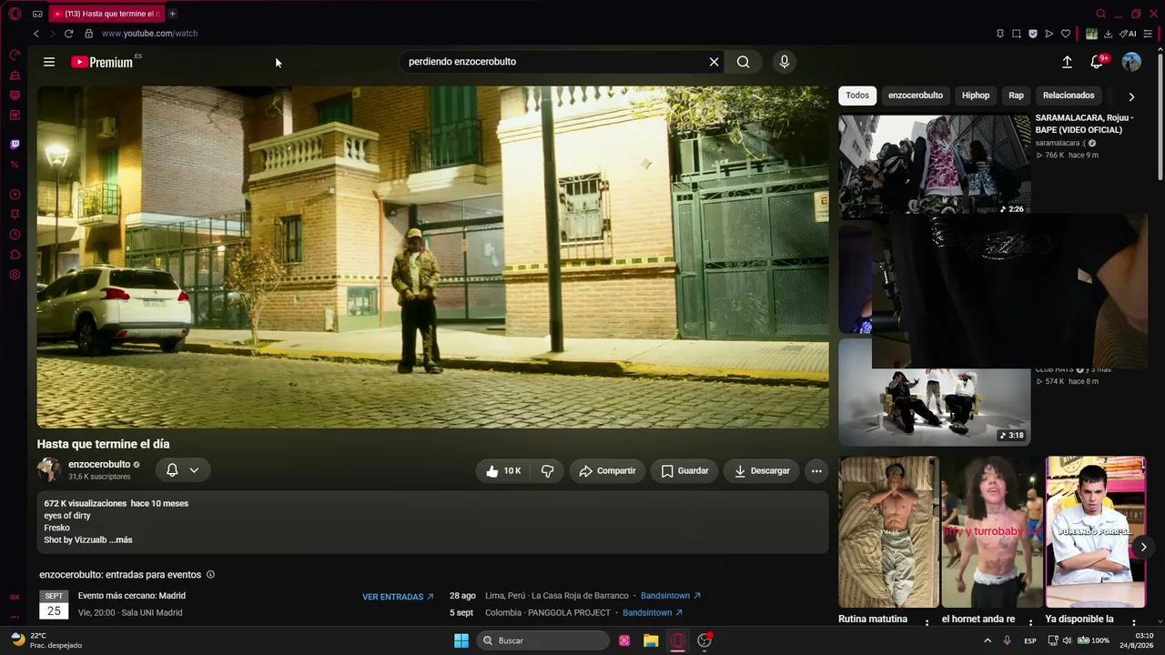Open Bandsintown link for Colombia event
1165x655 pixels.
click(653, 613)
